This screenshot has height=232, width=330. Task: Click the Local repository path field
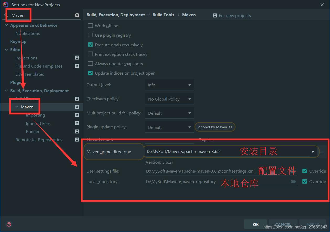[221, 181]
